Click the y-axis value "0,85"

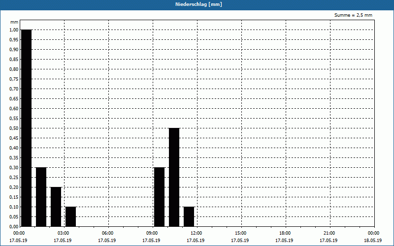(14, 59)
